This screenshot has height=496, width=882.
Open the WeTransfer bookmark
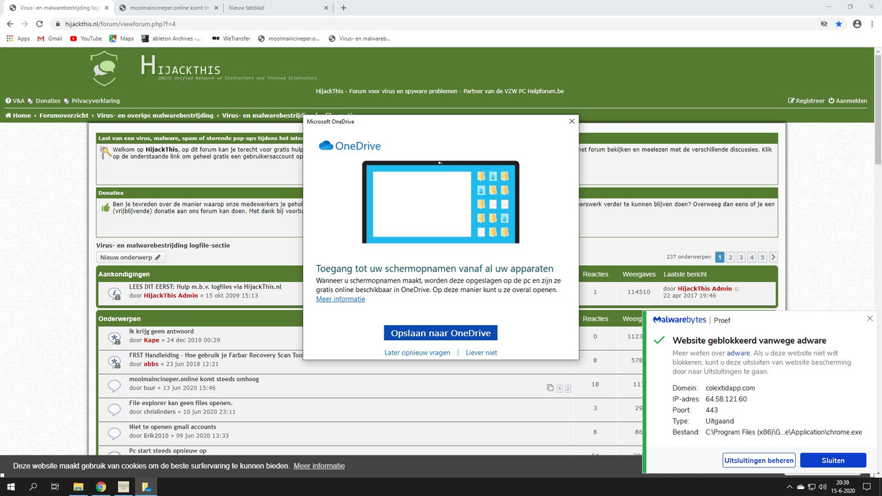pos(232,39)
